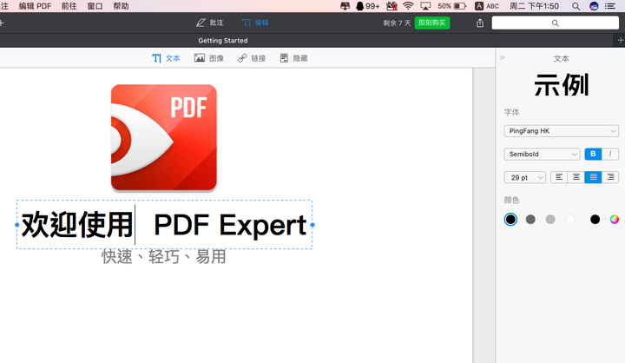Image resolution: width=625 pixels, height=363 pixels.
Task: Click the 剩余 7 天 trial label
Action: coord(397,23)
